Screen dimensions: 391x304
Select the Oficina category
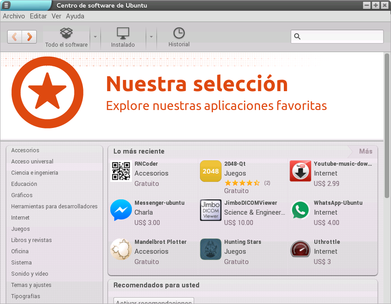tap(20, 251)
